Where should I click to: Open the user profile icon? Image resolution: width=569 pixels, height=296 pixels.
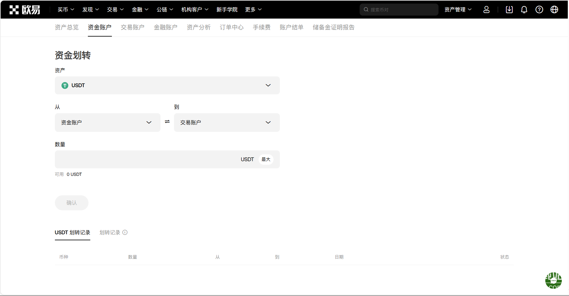pyautogui.click(x=486, y=10)
